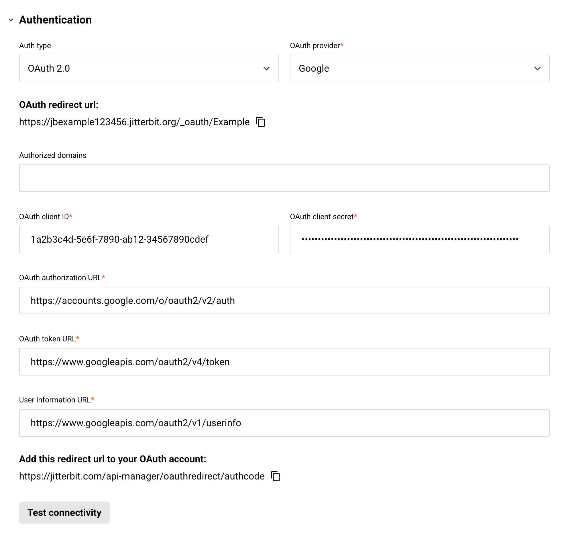Copy the OAuth redirect url
The height and width of the screenshot is (534, 562).
[x=260, y=122]
